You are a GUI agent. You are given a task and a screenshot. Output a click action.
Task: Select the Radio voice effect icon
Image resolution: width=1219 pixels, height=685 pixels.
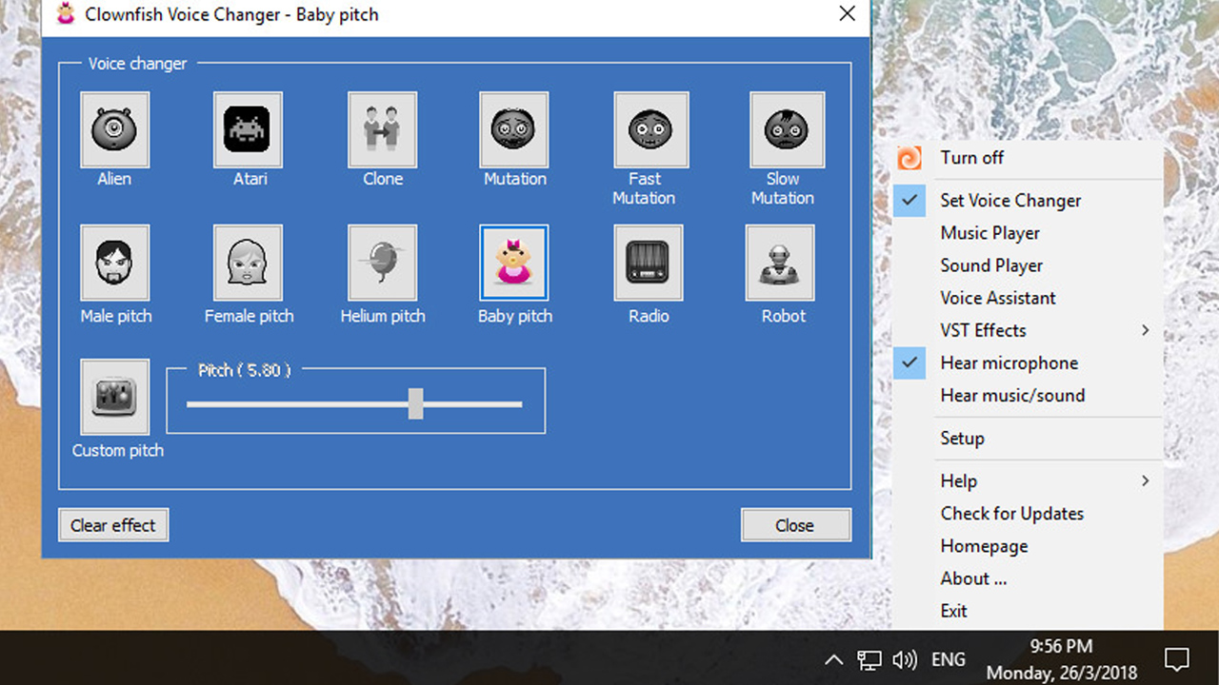649,263
